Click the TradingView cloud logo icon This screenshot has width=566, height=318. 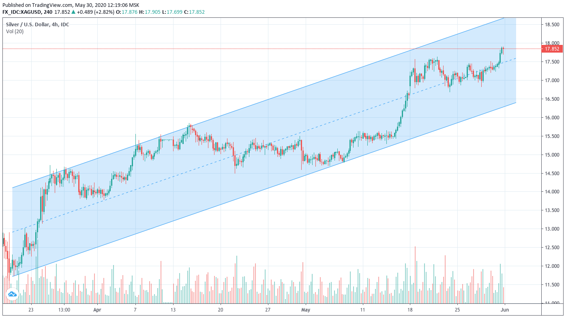12,294
